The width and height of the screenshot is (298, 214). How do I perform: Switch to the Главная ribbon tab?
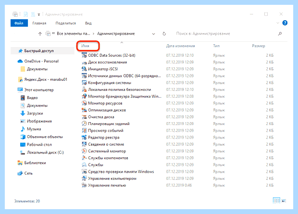click(x=39, y=23)
